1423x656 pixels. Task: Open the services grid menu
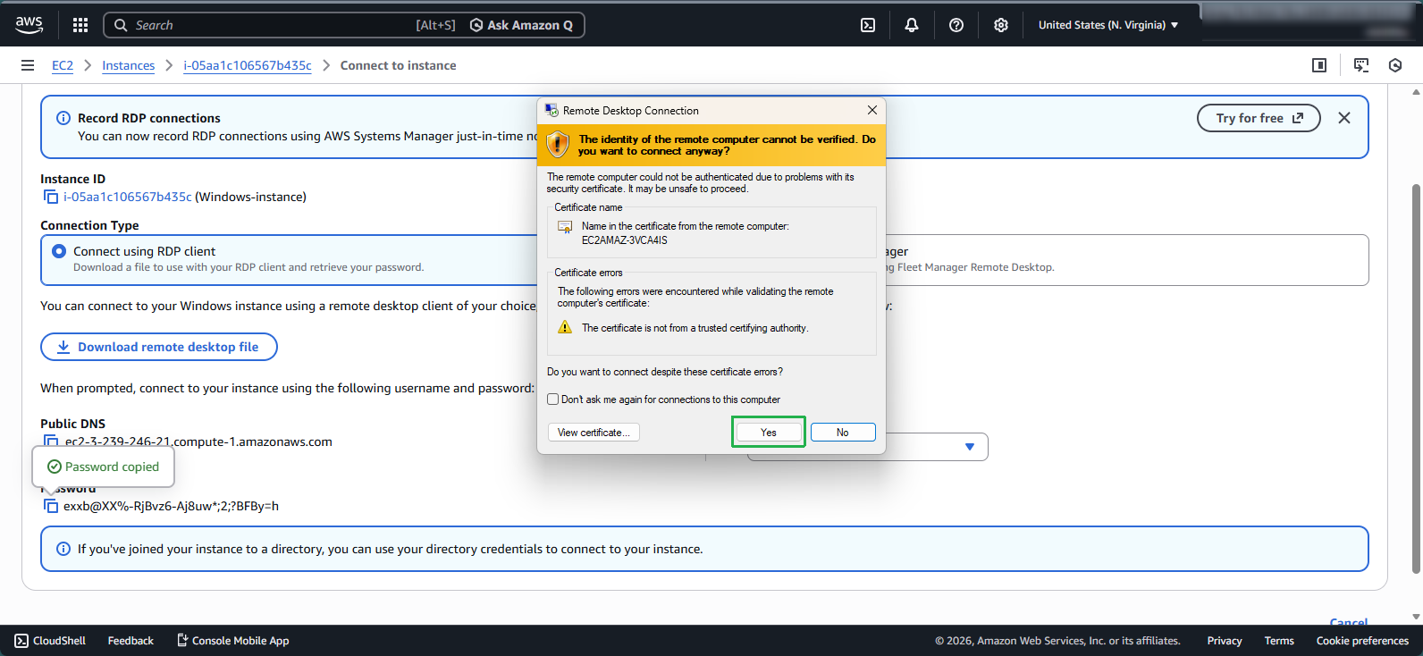point(80,25)
